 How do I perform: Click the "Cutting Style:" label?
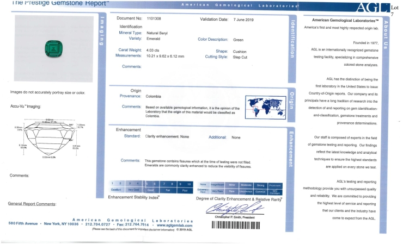point(216,57)
